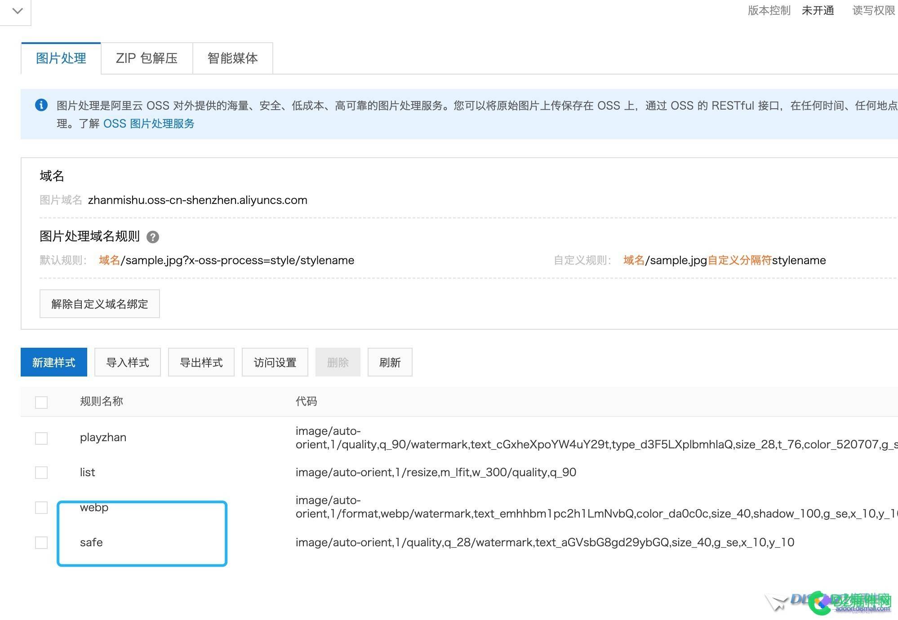Screen dimensions: 898x620
Task: Check the checkbox for the safe style
Action: pyautogui.click(x=41, y=543)
